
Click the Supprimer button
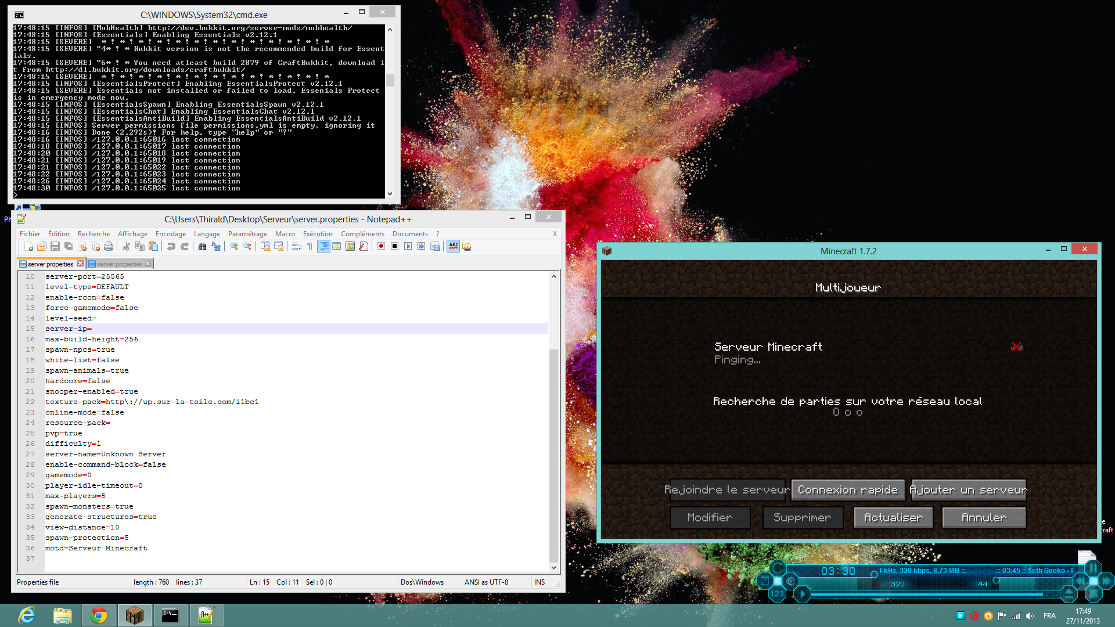802,518
